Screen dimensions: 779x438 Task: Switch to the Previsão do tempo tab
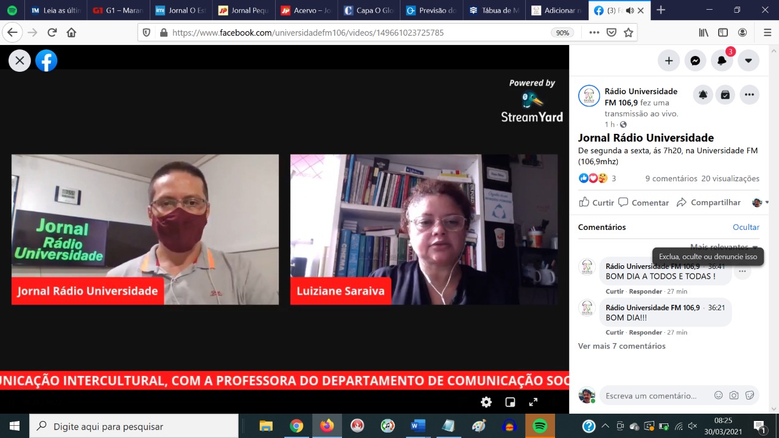431,10
